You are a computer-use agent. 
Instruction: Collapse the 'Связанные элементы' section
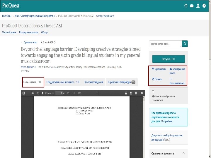tap(183, 153)
